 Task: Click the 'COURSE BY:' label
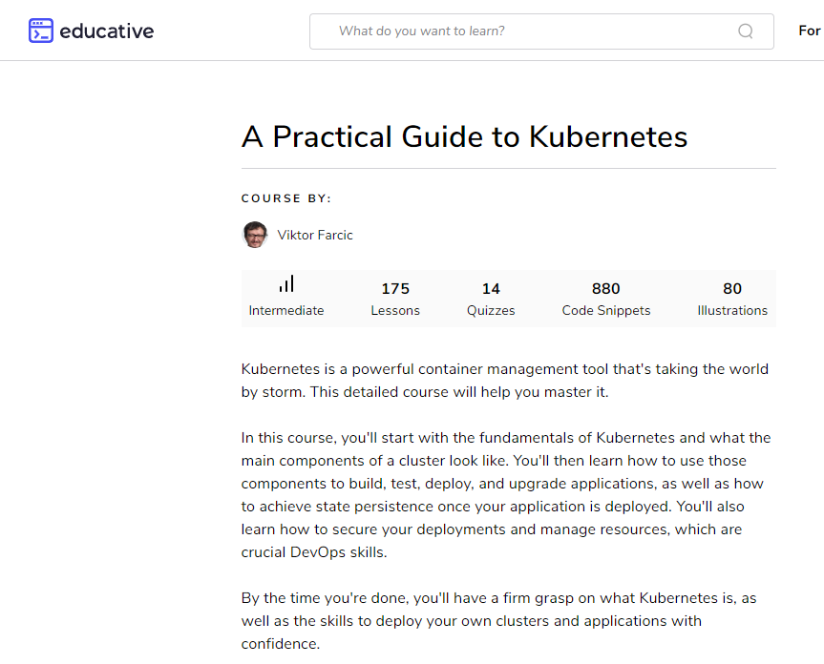point(286,198)
